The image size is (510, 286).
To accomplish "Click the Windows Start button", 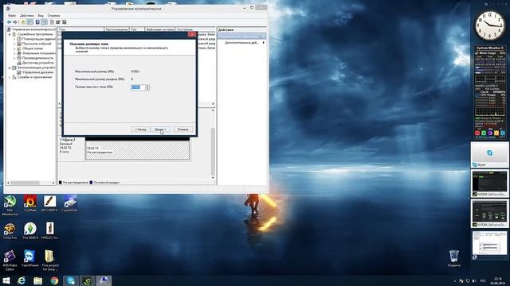I will pos(6,280).
